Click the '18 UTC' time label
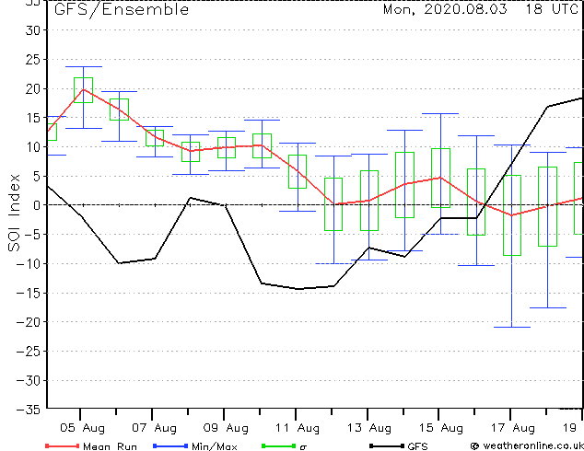The height and width of the screenshot is (451, 584). click(552, 9)
